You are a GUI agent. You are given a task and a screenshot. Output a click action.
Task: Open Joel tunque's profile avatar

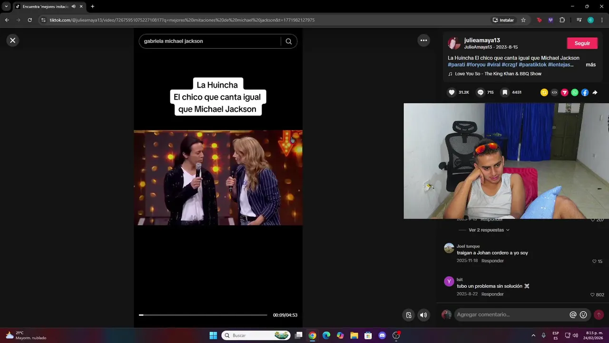point(449,248)
